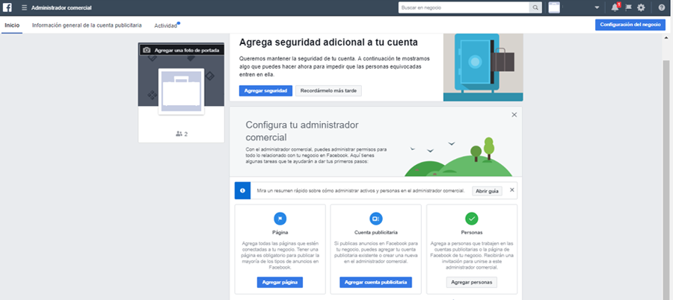Close the Configura tu administrador panel
The height and width of the screenshot is (300, 673).
click(514, 115)
